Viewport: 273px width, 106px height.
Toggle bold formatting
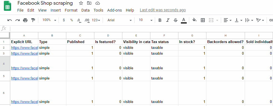tap(160, 20)
